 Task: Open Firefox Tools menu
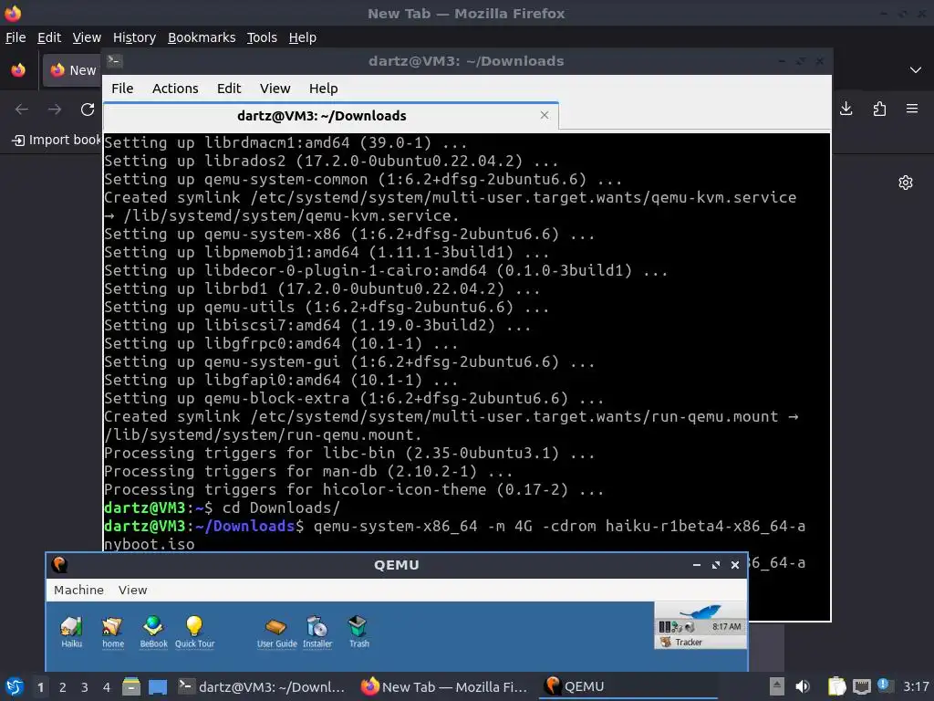262,37
